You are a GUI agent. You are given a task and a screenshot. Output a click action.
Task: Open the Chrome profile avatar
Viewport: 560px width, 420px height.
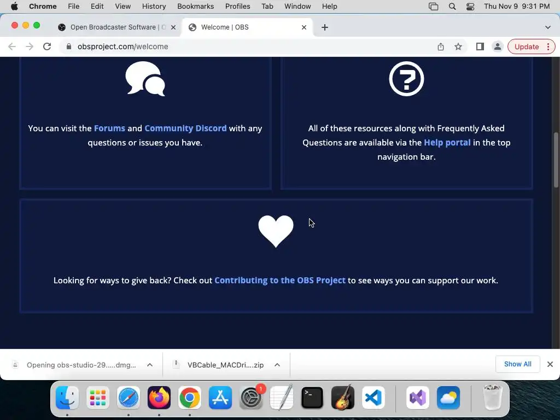click(497, 46)
